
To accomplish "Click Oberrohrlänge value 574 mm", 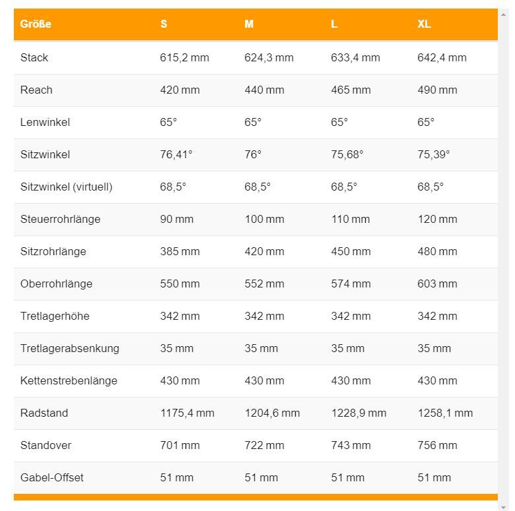I will tap(351, 284).
